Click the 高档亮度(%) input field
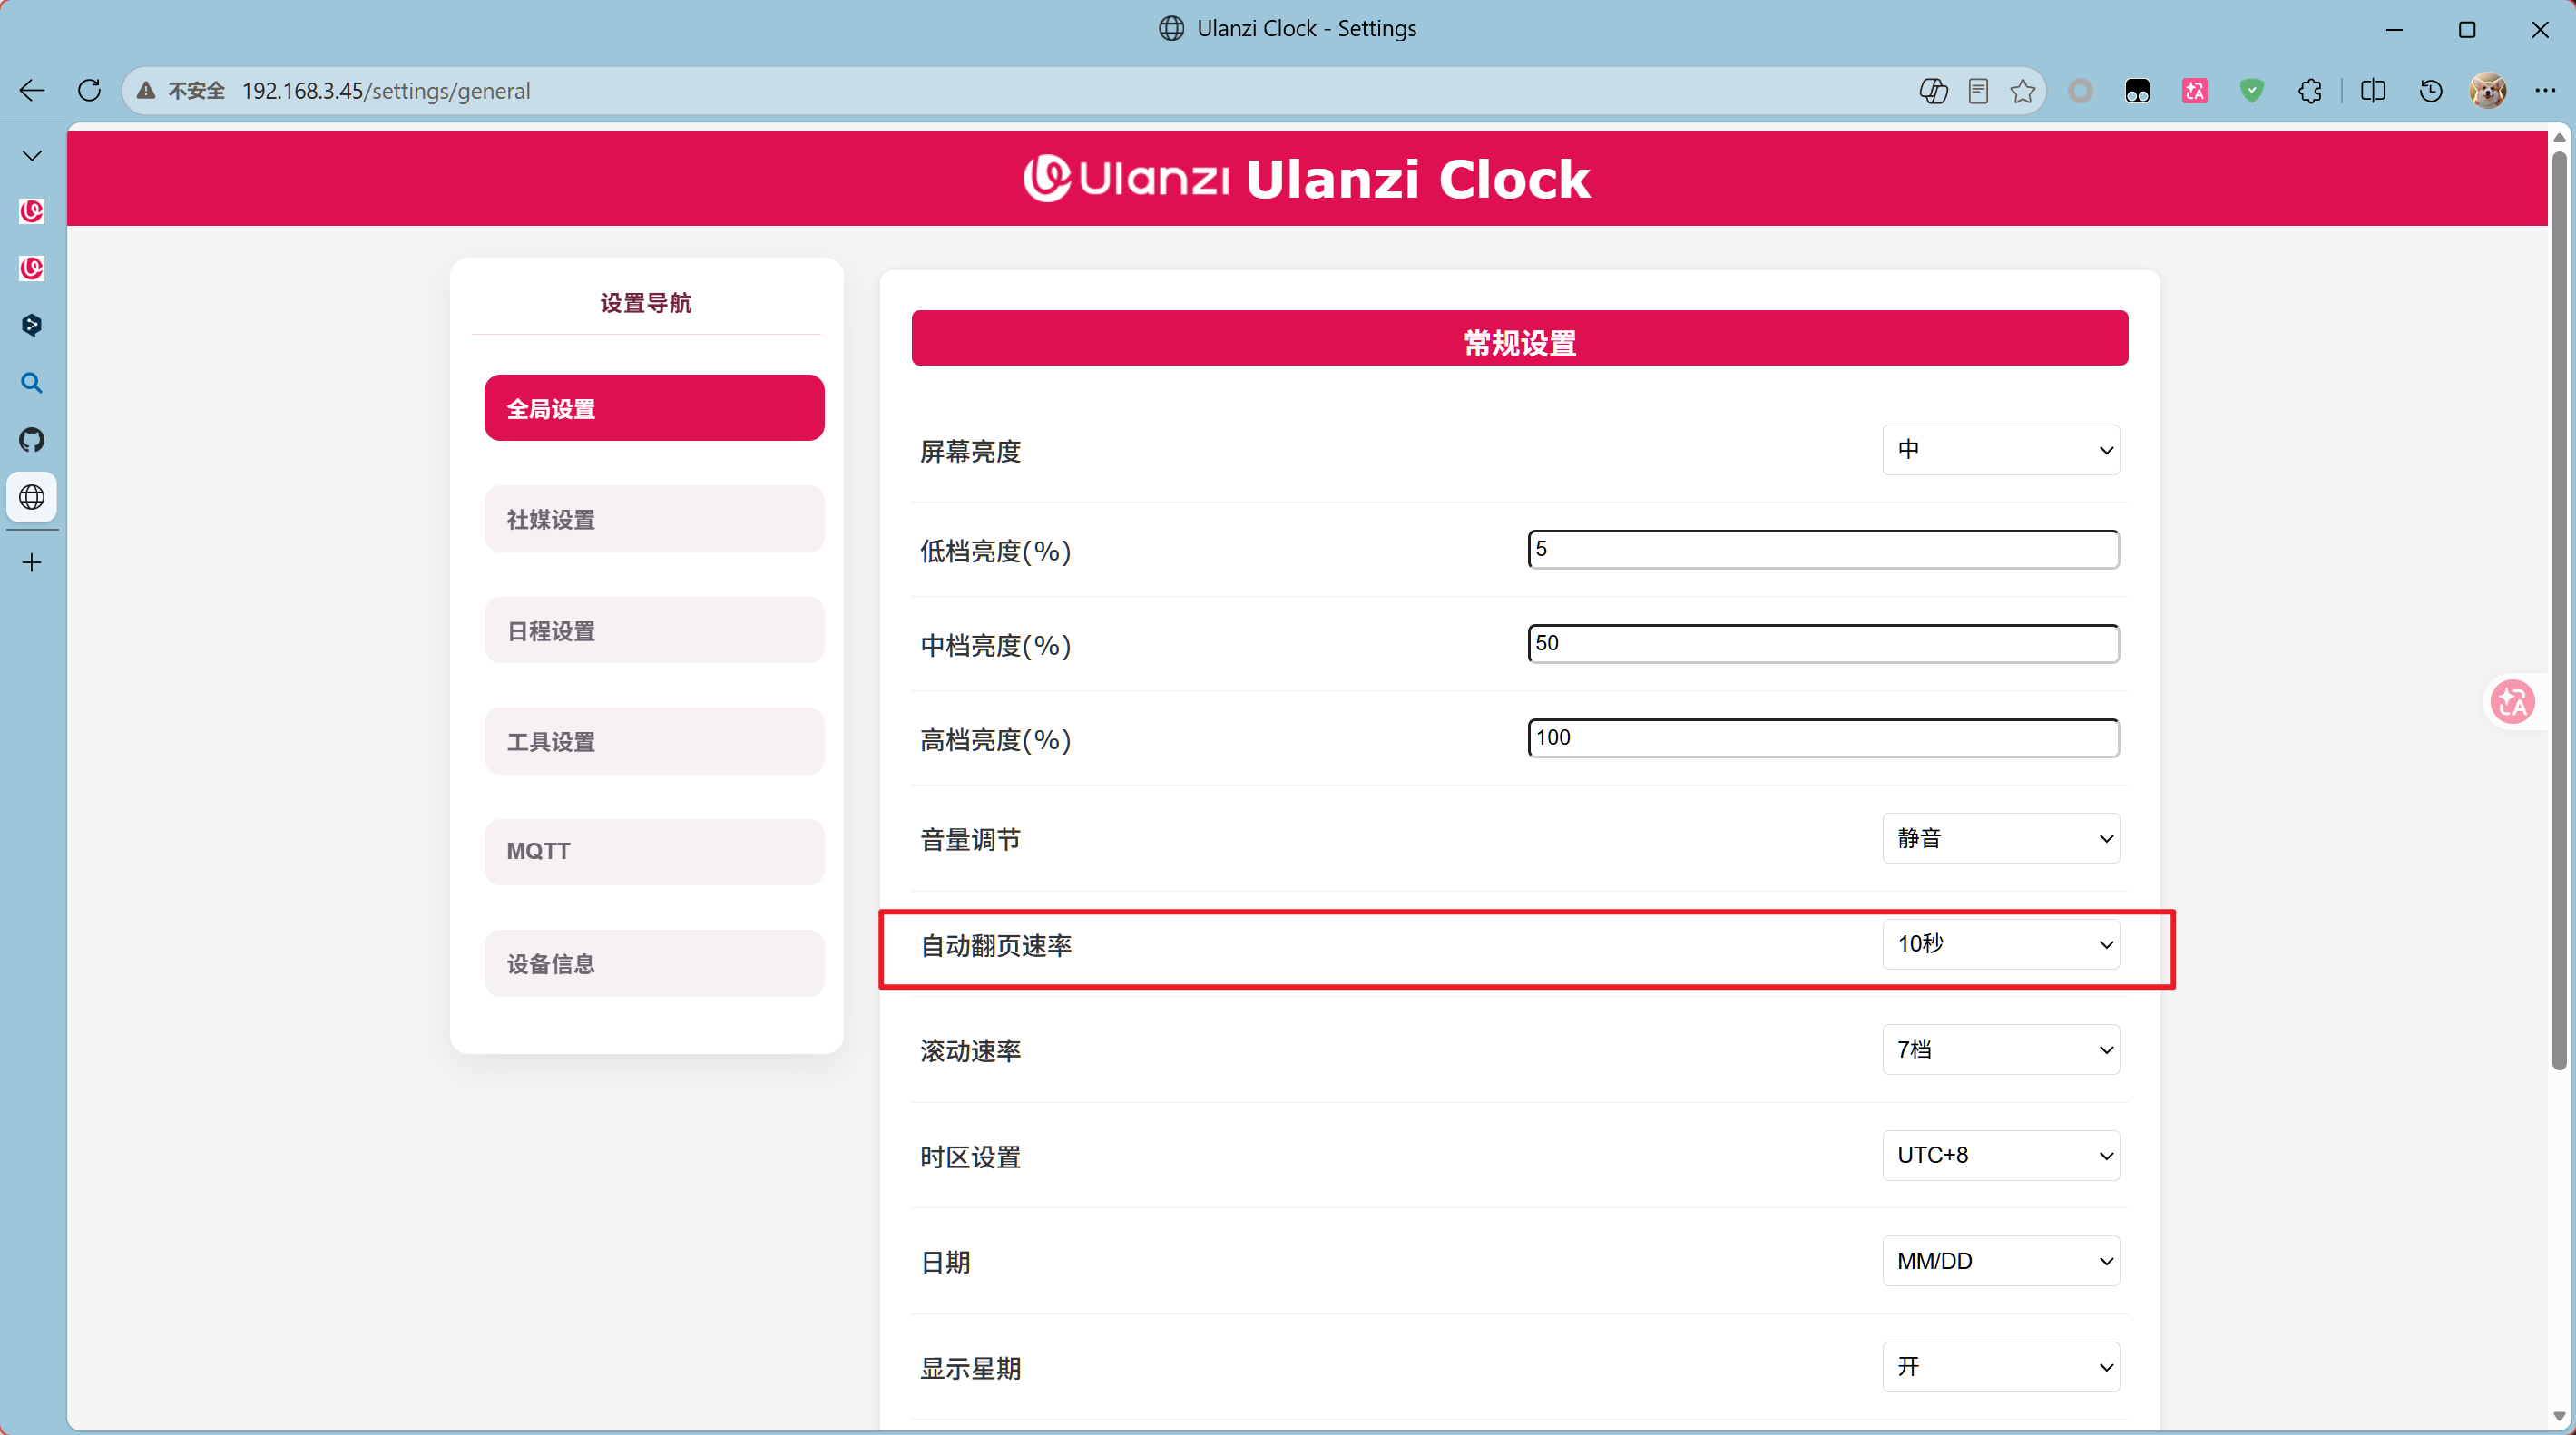 [1823, 738]
